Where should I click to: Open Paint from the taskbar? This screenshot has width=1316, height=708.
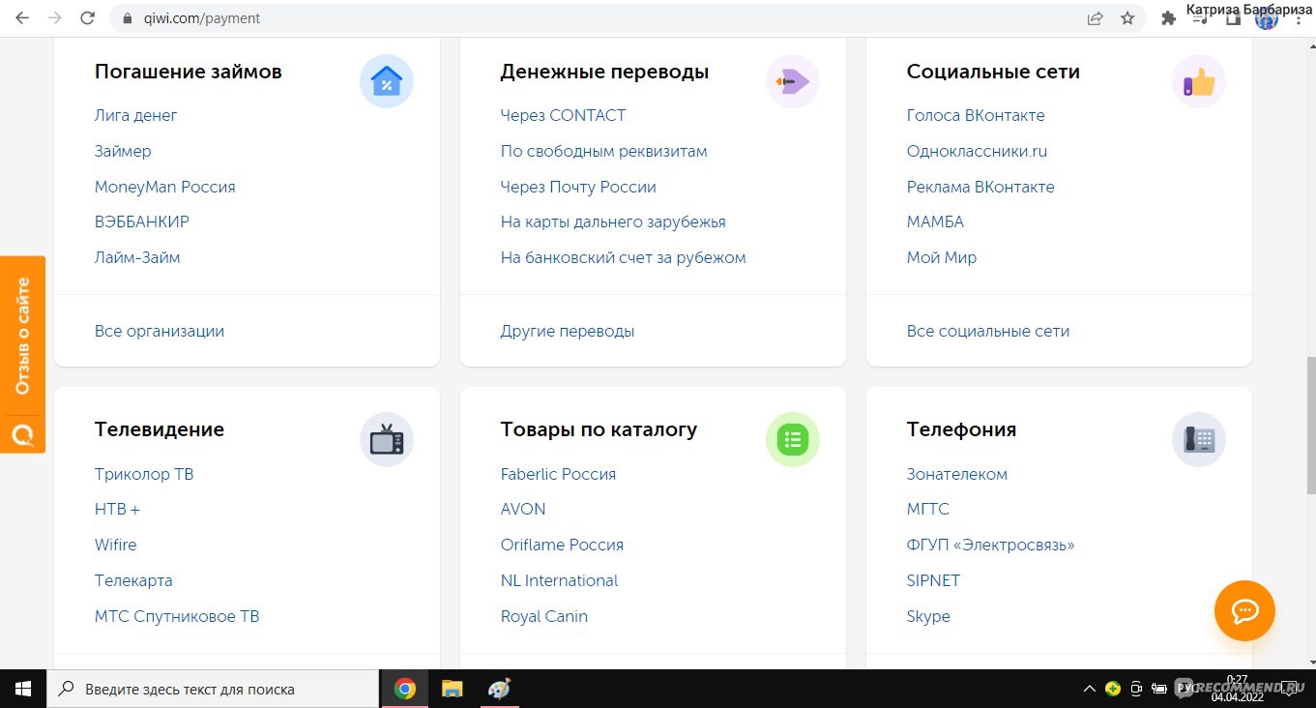point(498,689)
